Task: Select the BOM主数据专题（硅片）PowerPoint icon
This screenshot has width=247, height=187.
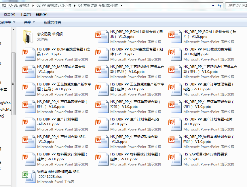Action: [174, 36]
